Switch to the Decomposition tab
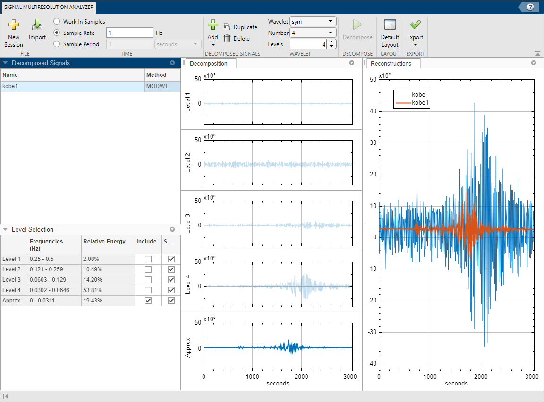Image resolution: width=544 pixels, height=402 pixels. point(208,64)
